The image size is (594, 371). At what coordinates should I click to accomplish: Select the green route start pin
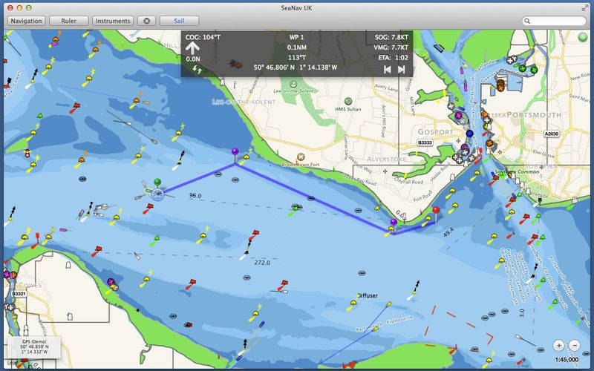click(157, 183)
